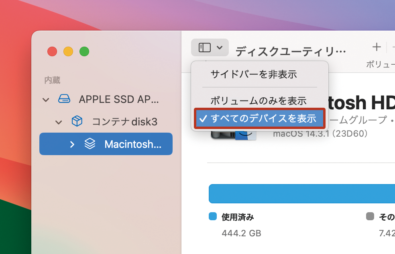Collapse the コンテナ disk3 chevron
The width and height of the screenshot is (395, 254).
[59, 122]
